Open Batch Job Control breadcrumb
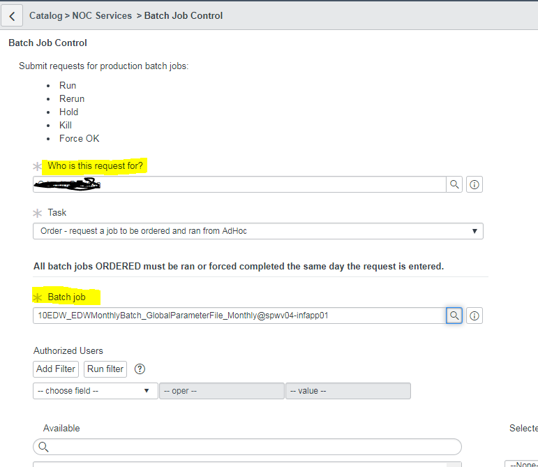This screenshot has height=467, width=538. coord(184,16)
